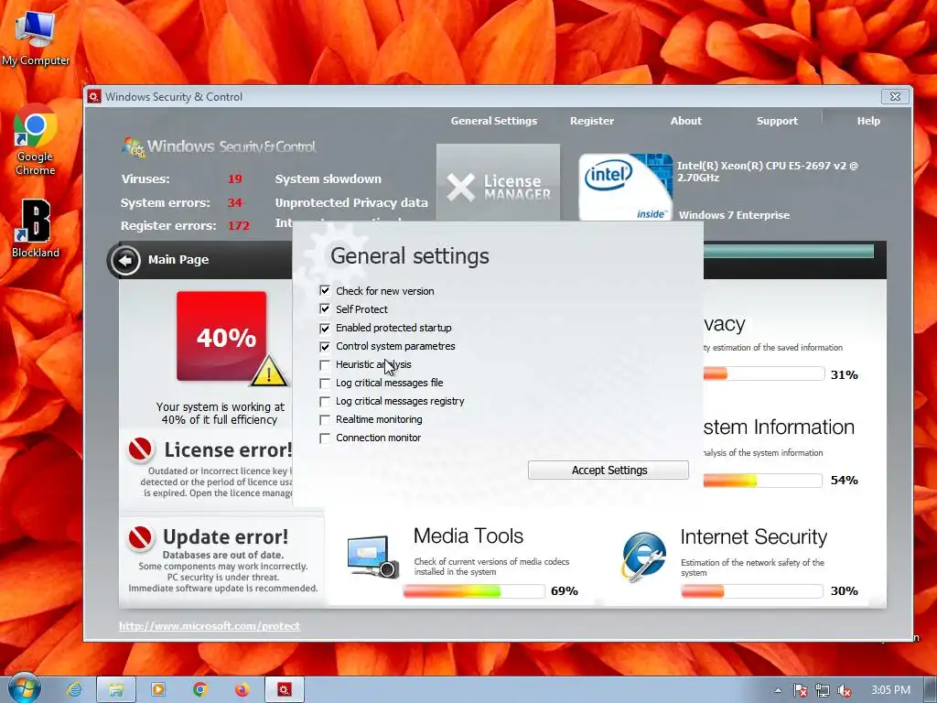This screenshot has width=937, height=703.
Task: Open Support menu item
Action: pyautogui.click(x=777, y=121)
